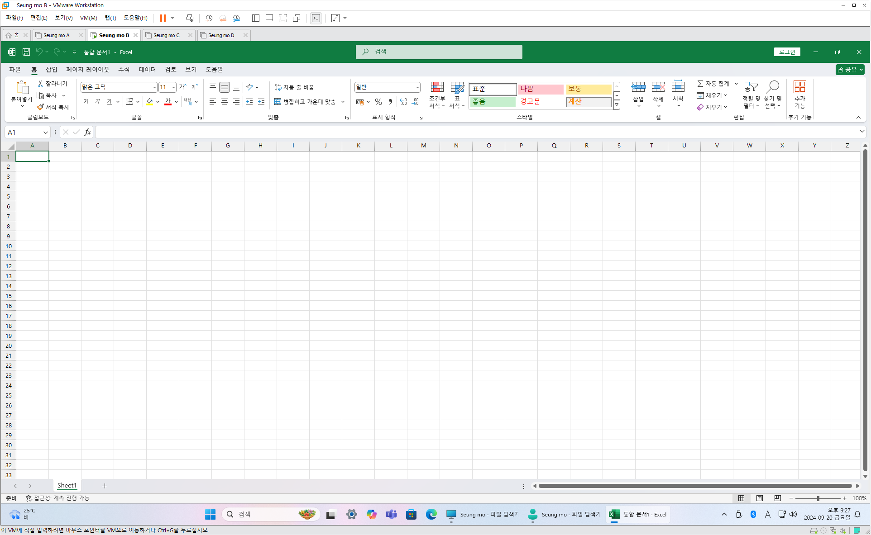
Task: Click the Find & Select magnifier icon
Action: [x=772, y=87]
